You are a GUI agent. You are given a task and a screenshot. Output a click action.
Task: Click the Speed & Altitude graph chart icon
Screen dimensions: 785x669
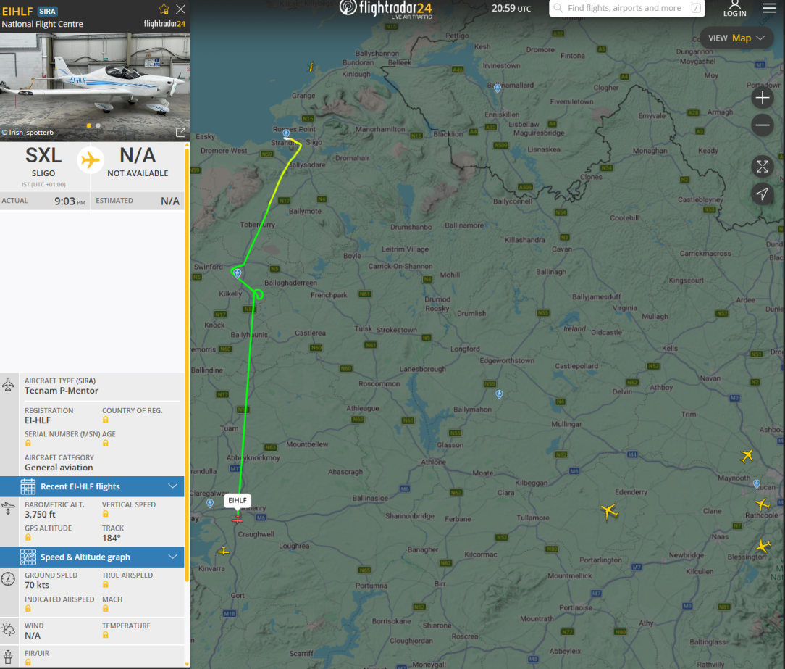[28, 557]
